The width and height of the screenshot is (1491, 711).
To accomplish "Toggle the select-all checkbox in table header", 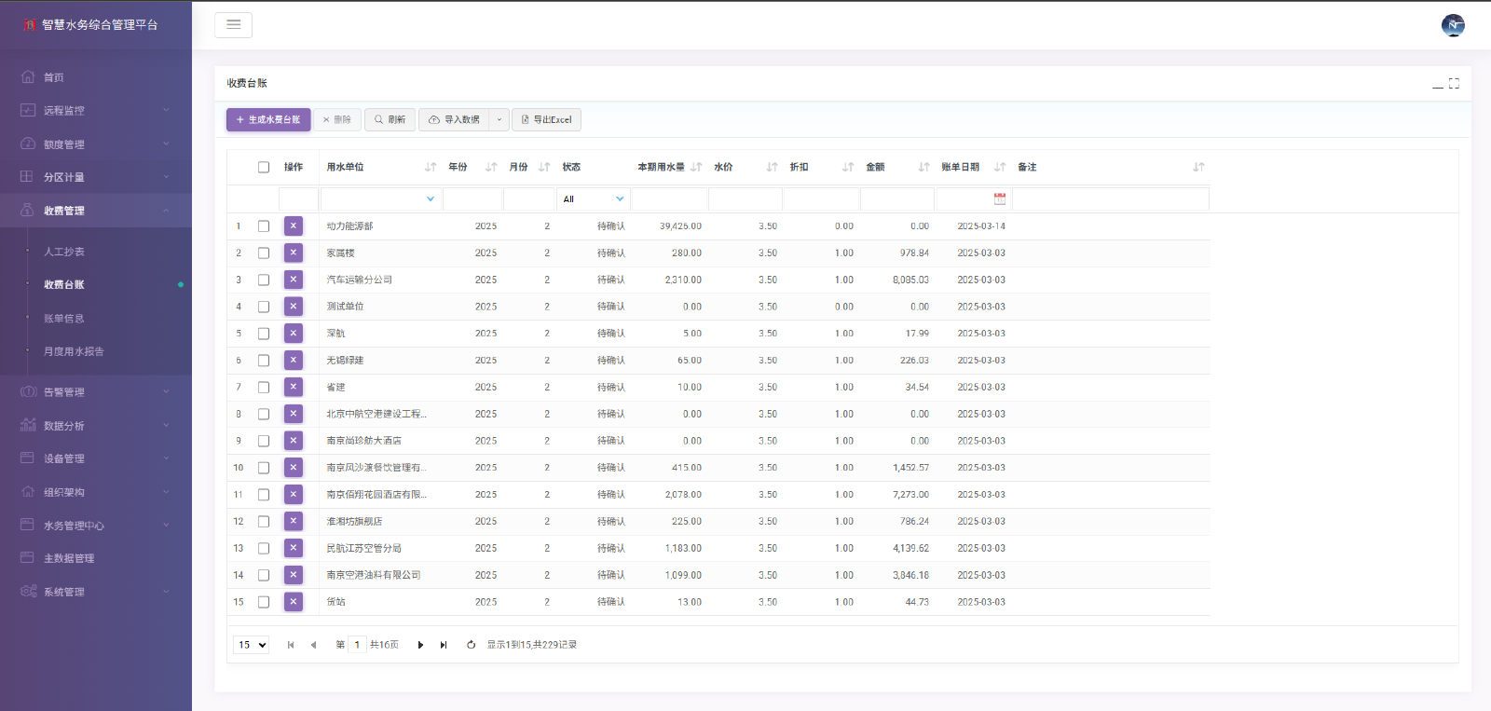I will click(264, 168).
